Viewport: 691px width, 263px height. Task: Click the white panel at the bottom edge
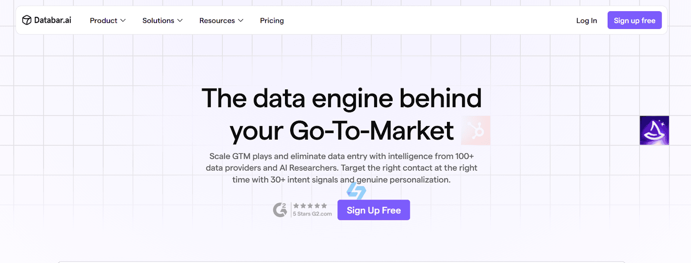pos(345,261)
